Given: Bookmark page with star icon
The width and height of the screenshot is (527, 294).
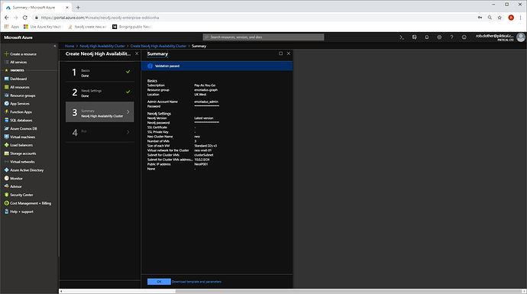Looking at the screenshot, I should [500, 18].
